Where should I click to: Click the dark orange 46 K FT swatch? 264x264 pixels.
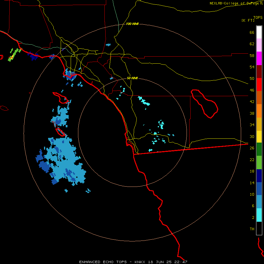pos(259,97)
